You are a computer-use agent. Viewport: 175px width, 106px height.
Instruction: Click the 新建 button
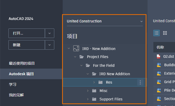click(x=27, y=45)
